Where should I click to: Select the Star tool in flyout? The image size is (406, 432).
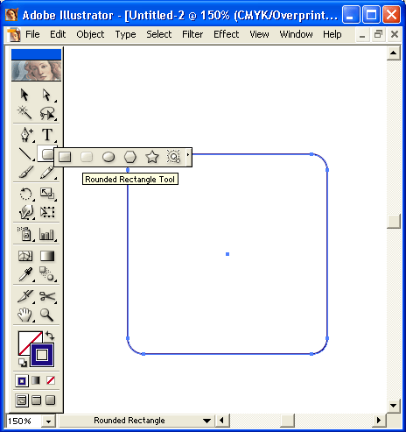coord(152,157)
